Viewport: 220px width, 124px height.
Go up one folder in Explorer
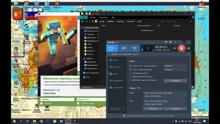click(92, 21)
